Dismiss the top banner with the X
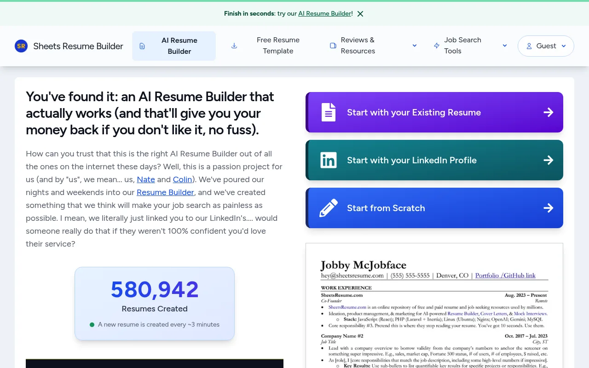 (x=360, y=14)
